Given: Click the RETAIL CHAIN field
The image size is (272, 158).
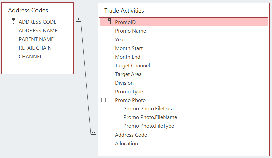Looking at the screenshot, I should [35, 48].
